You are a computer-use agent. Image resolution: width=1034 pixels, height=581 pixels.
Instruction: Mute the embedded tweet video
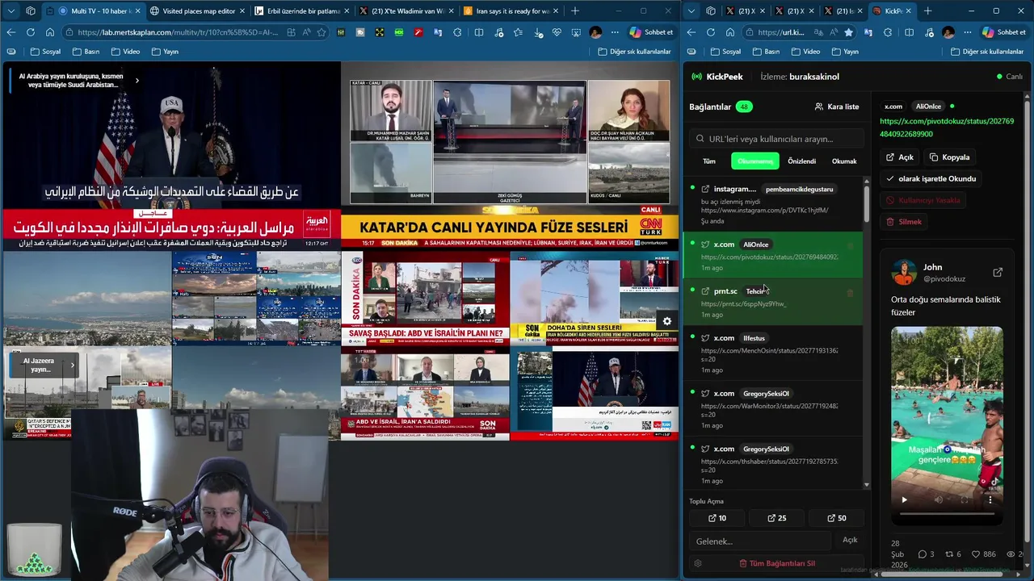938,500
